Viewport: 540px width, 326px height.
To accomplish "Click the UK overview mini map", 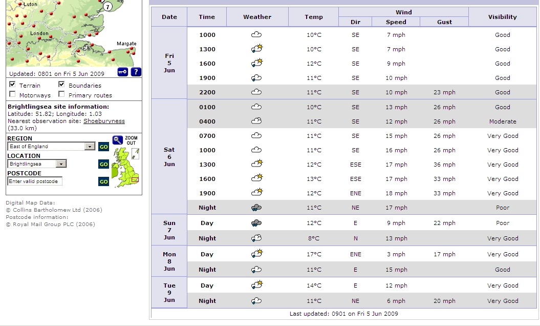I will 126,167.
